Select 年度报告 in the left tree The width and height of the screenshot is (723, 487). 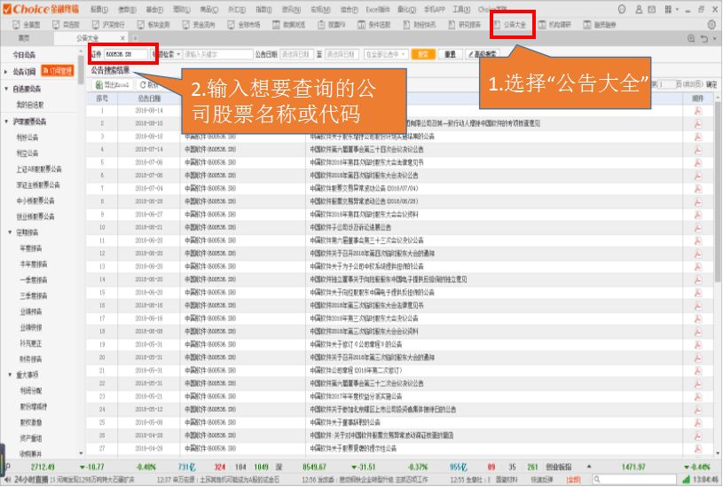(31, 248)
